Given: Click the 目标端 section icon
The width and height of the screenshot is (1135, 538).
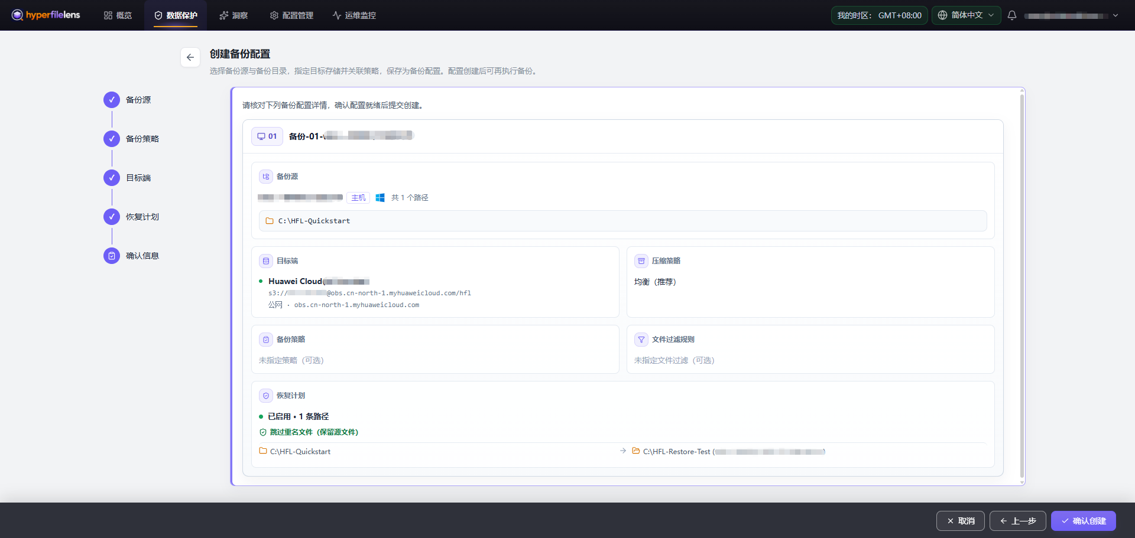Looking at the screenshot, I should [x=266, y=261].
